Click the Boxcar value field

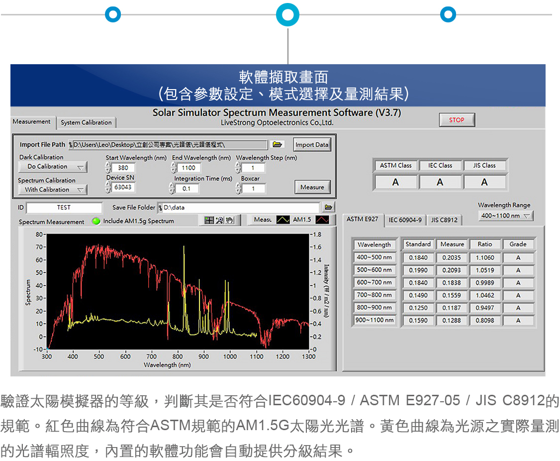(x=254, y=189)
